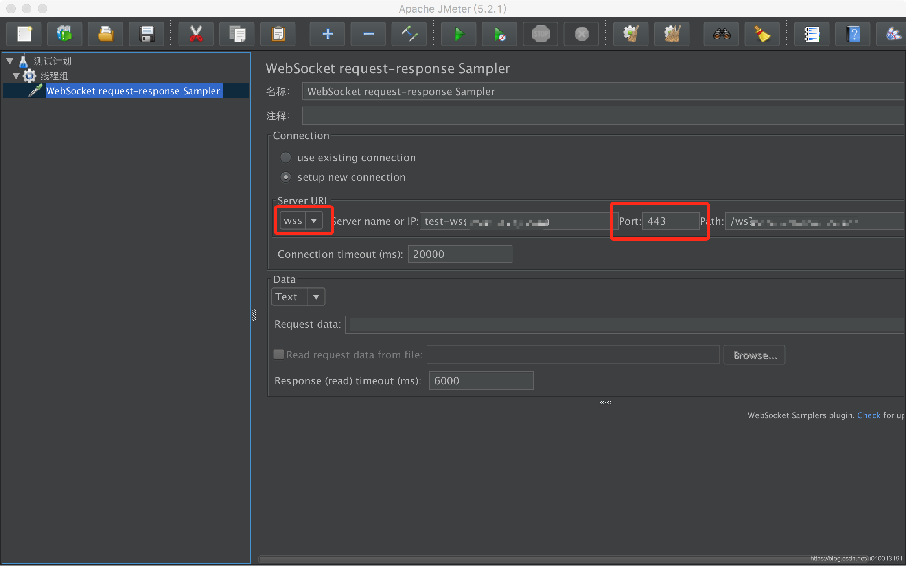Click the Collapse All minus icon
Screen dimensions: 906x566
(368, 34)
